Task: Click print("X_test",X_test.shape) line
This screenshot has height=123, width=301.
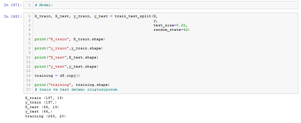Action: 66,57
